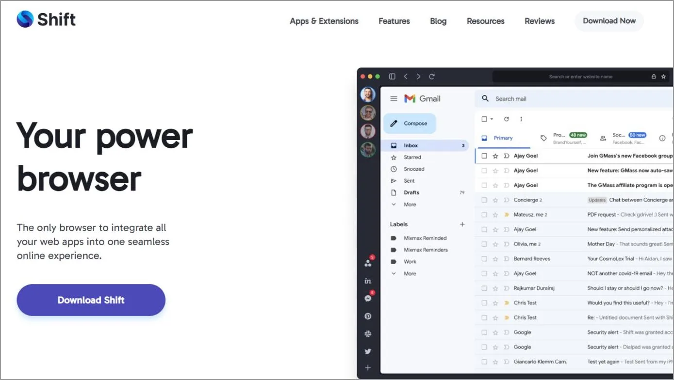Image resolution: width=674 pixels, height=380 pixels.
Task: Go forward with the browser forward arrow
Action: [418, 77]
